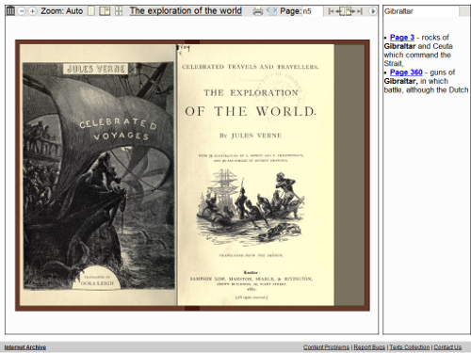Zoom in with the plus button

click(32, 11)
